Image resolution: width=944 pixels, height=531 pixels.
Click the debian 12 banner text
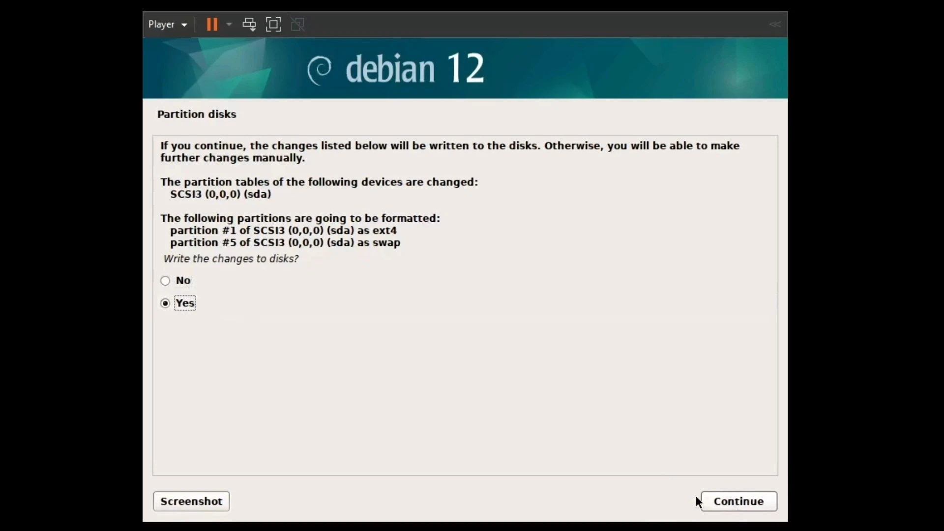[414, 69]
